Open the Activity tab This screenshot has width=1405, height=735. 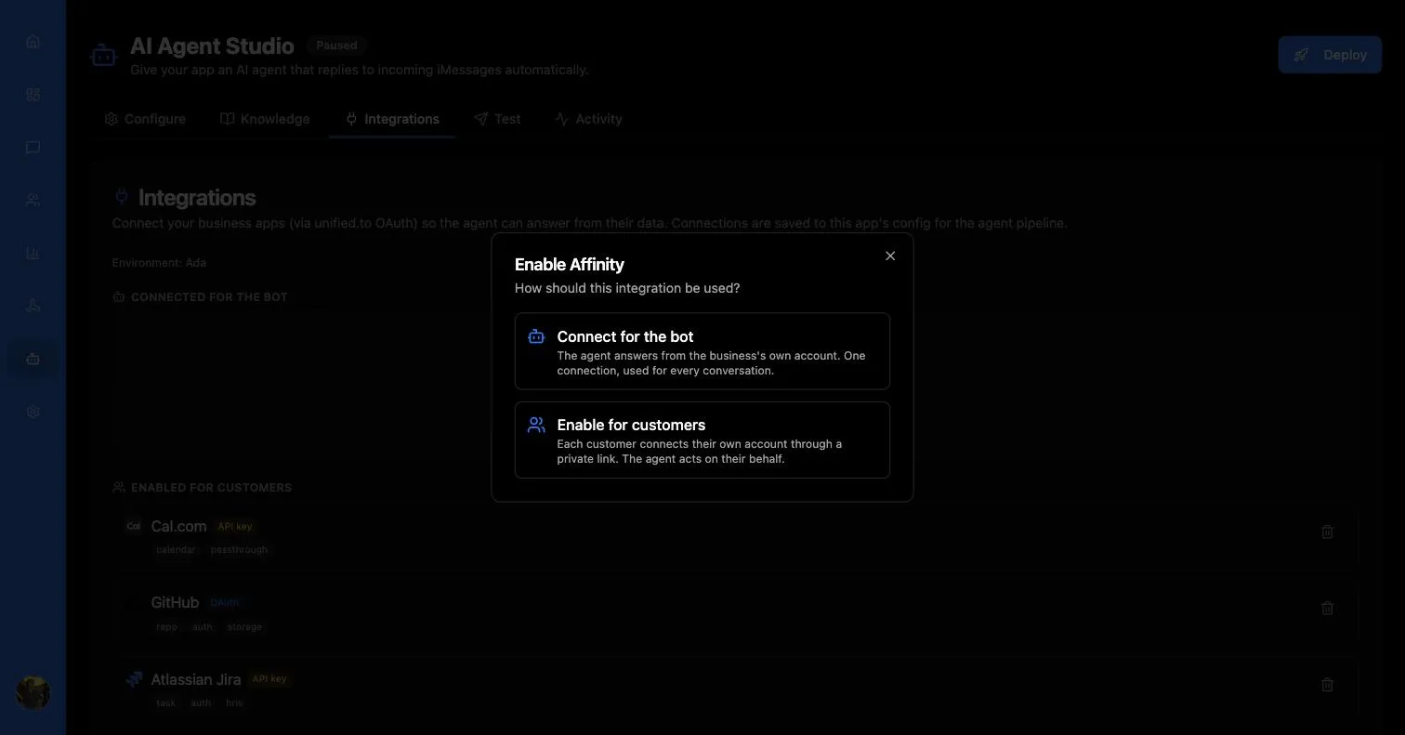click(x=588, y=119)
